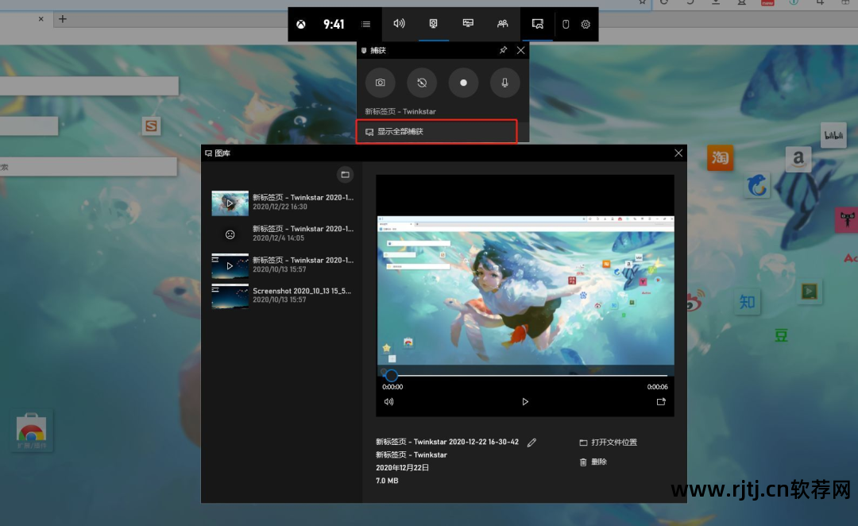This screenshot has height=526, width=858.
Task: Select the Screenshot 2020_10_13 thumbnail
Action: (230, 296)
